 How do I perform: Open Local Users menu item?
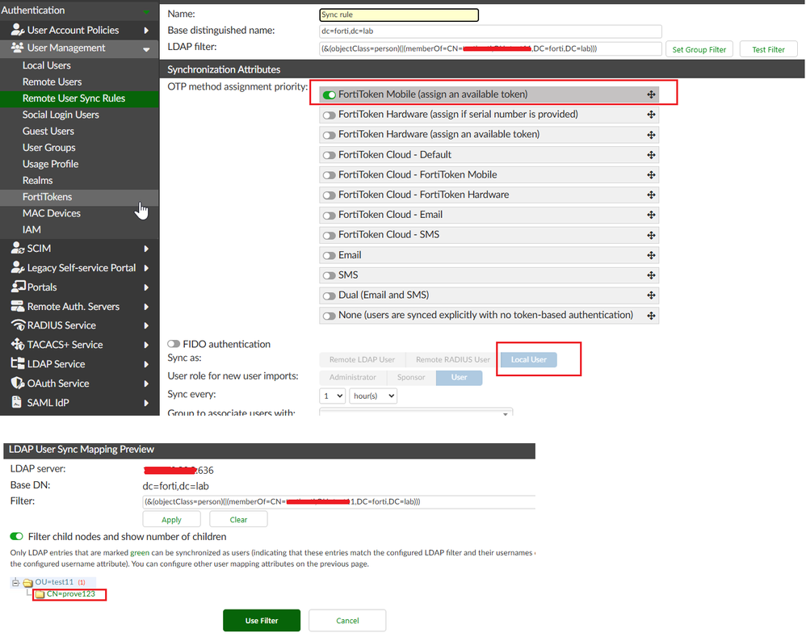47,65
